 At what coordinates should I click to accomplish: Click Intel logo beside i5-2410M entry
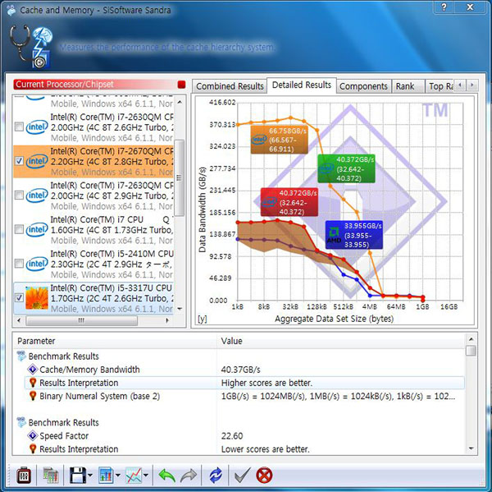[37, 264]
